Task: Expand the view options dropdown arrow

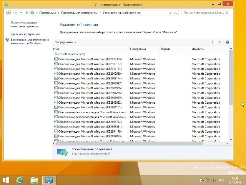Action: pyautogui.click(x=219, y=42)
